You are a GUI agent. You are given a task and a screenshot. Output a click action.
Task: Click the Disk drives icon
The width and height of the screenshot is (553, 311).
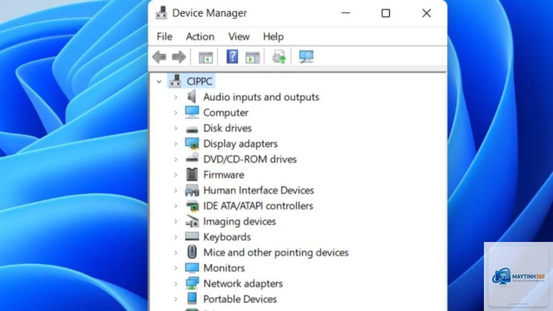[192, 129]
